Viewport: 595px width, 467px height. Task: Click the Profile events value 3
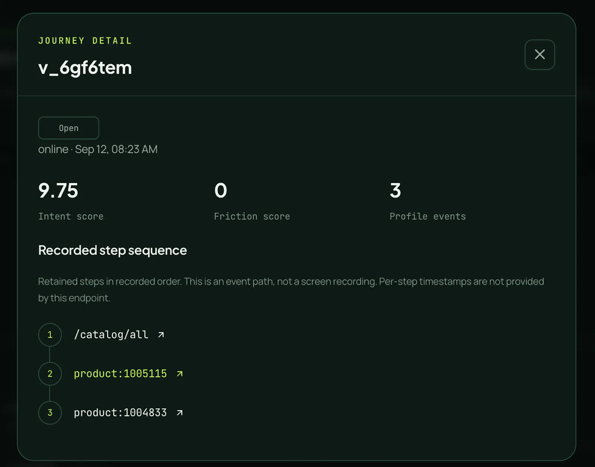coord(395,190)
